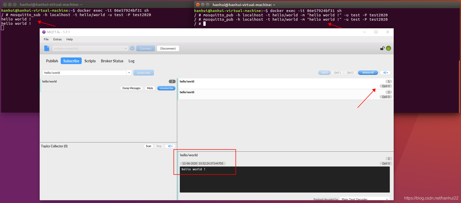Viewport: 461px width, 203px height.
Task: Close the right terminal window
Action: 198,5
